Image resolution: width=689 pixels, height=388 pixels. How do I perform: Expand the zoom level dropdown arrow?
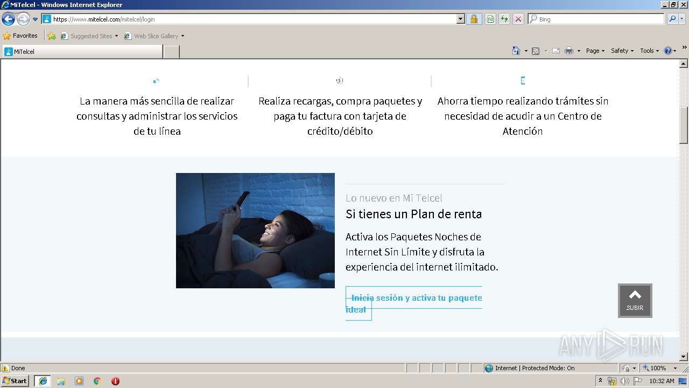675,368
